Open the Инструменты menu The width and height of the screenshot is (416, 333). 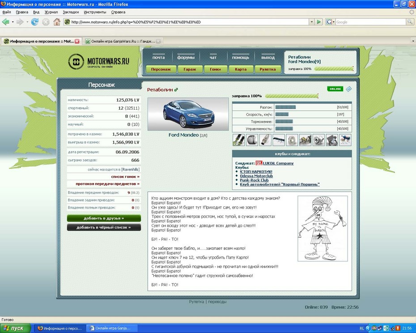(x=95, y=12)
